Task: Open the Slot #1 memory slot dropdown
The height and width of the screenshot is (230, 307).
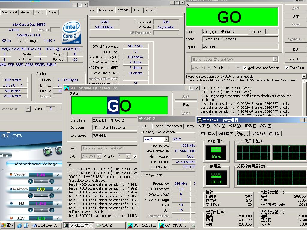Action: click(x=166, y=139)
